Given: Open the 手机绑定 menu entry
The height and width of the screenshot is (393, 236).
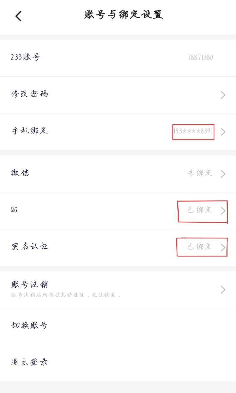Looking at the screenshot, I should [30, 131].
